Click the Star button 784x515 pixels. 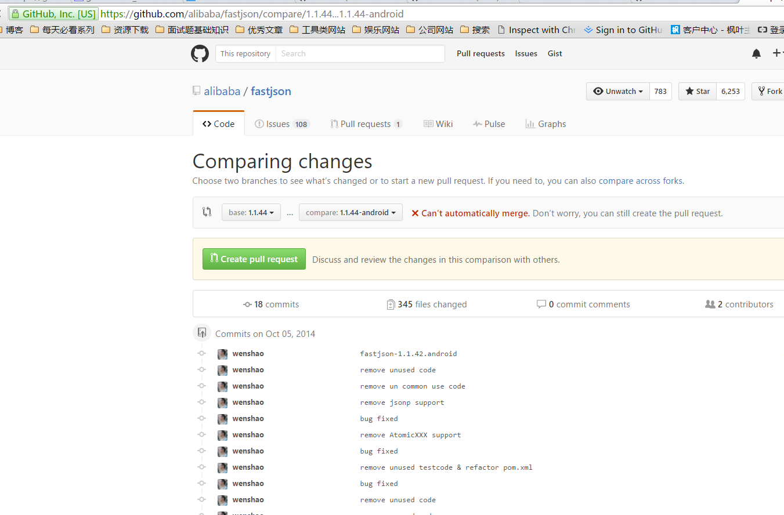click(x=697, y=92)
